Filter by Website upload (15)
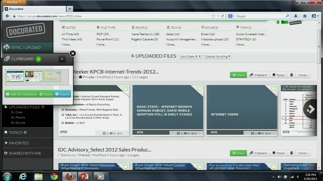Viewport: 323px width, 181px height. click(x=215, y=39)
